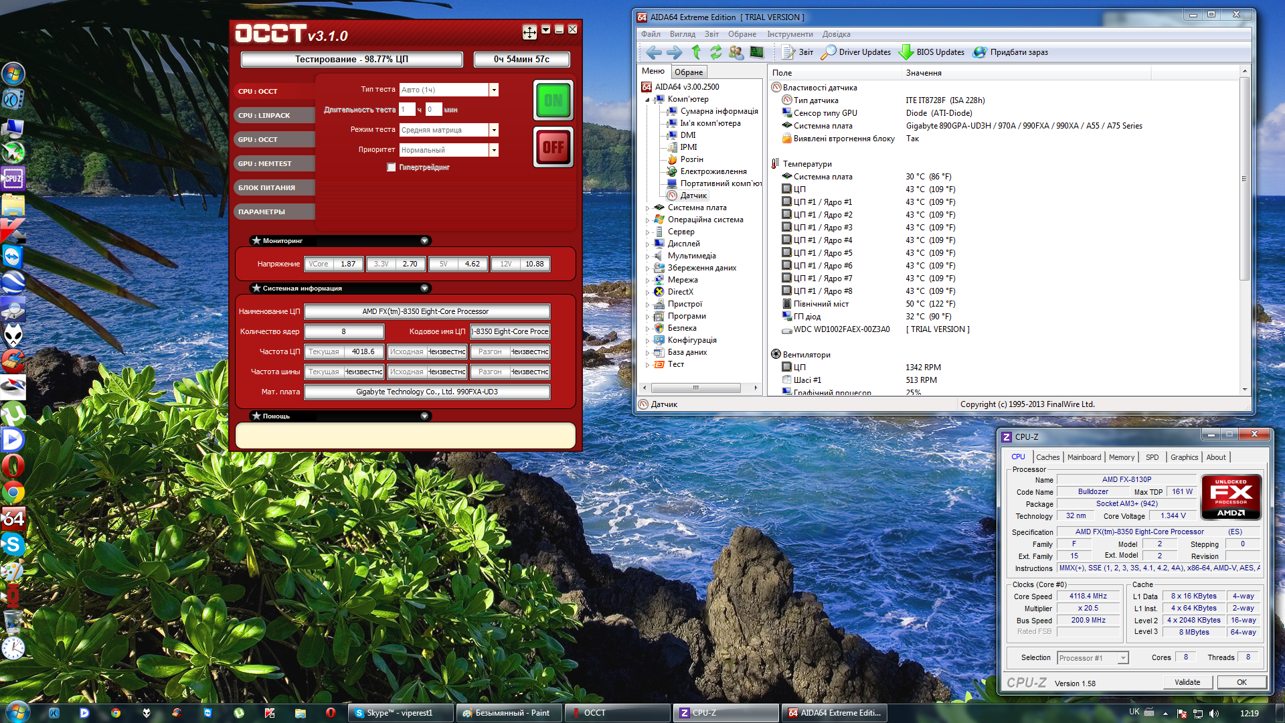Click the test duration minutes field in OCCT

[434, 110]
